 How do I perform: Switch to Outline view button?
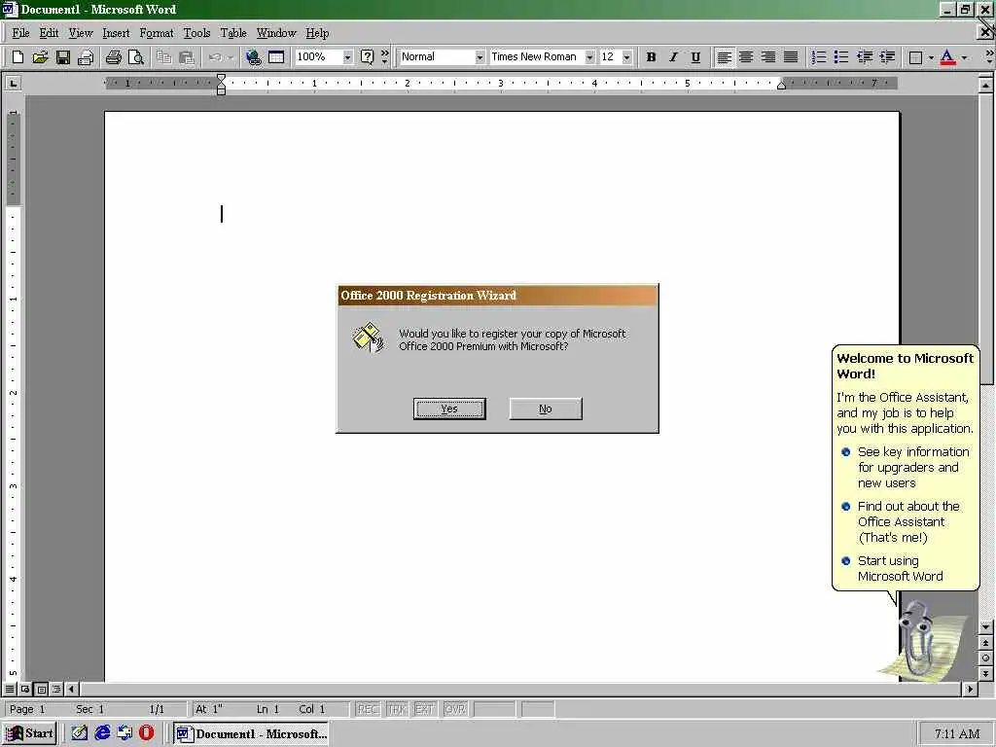pyautogui.click(x=56, y=689)
